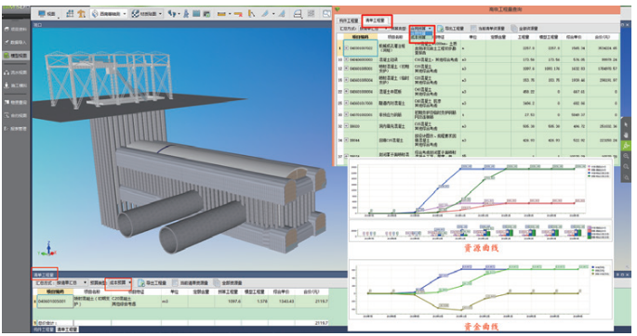Switch to 构件工程量 tab at bottom panel

[x=44, y=330]
